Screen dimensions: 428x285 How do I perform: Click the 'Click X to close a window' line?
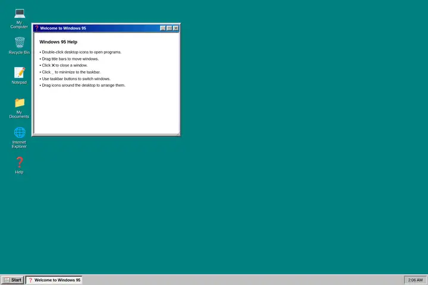tap(64, 65)
